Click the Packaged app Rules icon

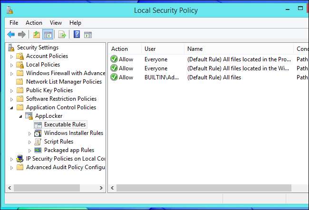[38, 150]
